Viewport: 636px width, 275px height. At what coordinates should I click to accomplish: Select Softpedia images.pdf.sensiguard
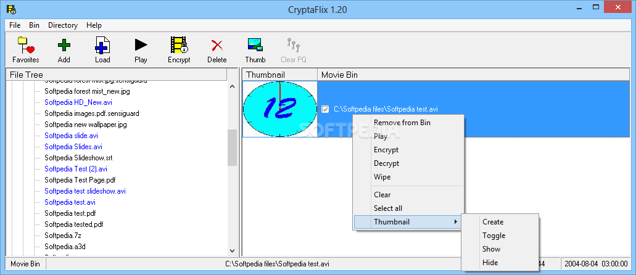92,113
